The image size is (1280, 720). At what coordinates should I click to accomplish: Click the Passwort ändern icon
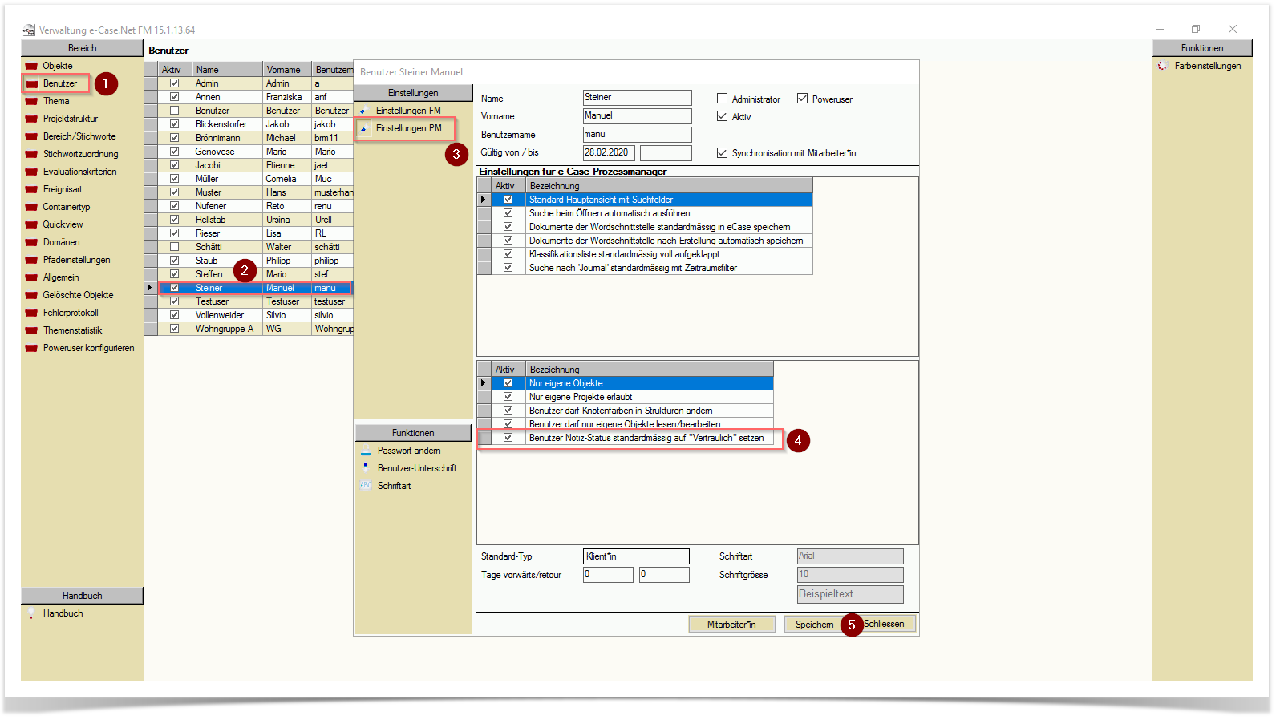tap(365, 451)
